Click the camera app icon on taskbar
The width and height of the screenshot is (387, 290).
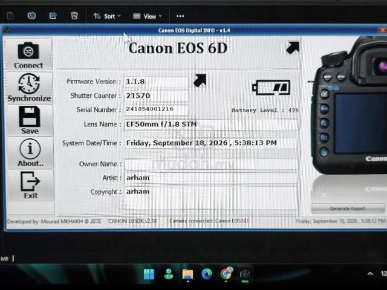point(245,274)
